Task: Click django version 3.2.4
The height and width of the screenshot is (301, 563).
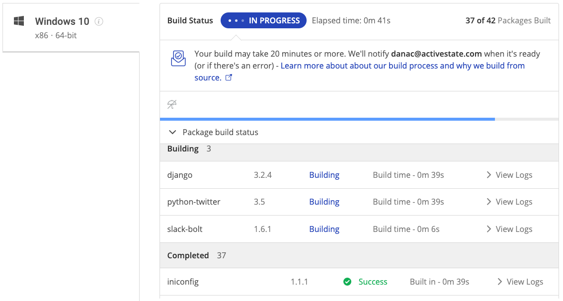Action: [263, 175]
